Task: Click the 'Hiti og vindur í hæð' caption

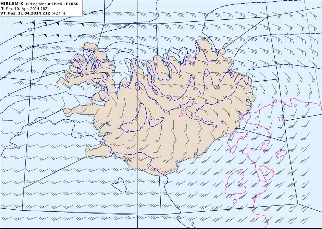Action: 44,4
